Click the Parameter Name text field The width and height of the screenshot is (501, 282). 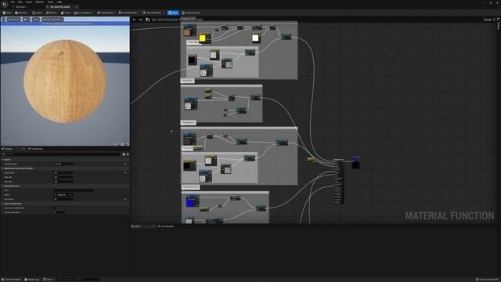[x=63, y=164]
